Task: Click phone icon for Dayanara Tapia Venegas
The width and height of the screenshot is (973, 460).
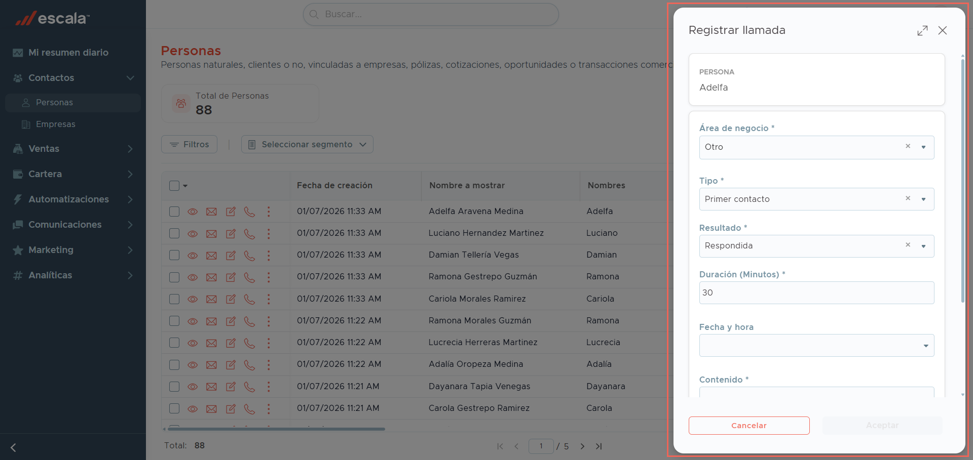Action: pos(249,387)
